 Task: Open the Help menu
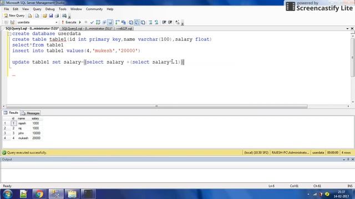coord(110,9)
